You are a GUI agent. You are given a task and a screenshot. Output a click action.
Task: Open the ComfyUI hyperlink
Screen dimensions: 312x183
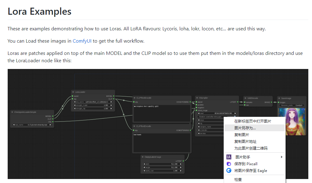coord(82,41)
